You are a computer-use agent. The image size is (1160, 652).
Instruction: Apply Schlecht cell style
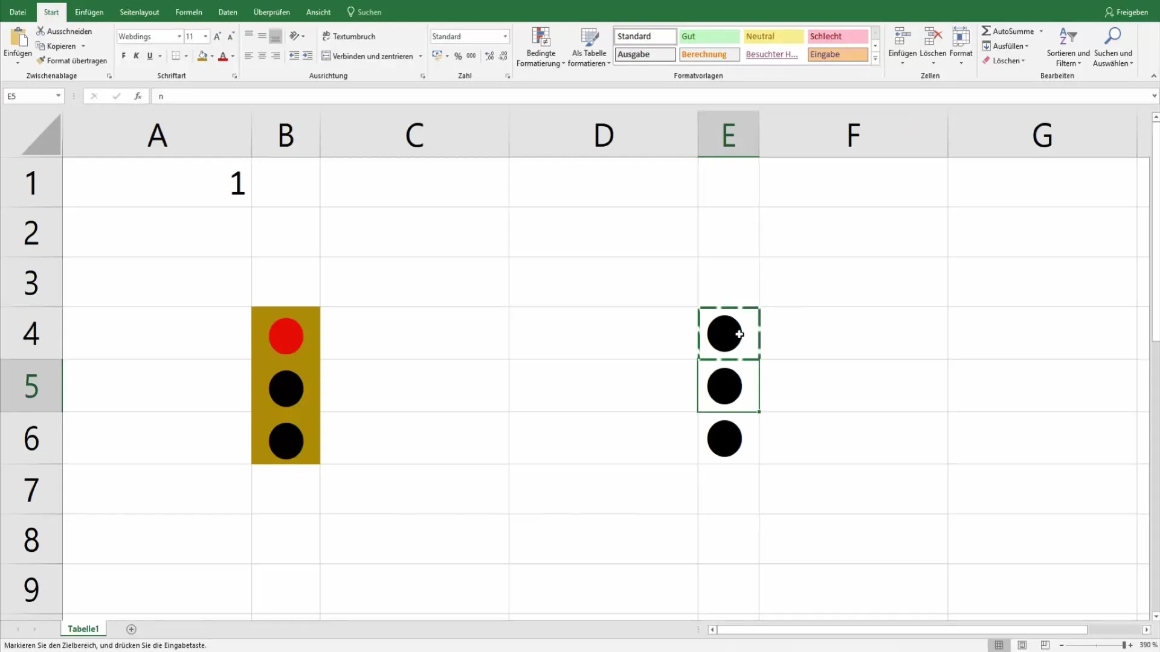[837, 36]
